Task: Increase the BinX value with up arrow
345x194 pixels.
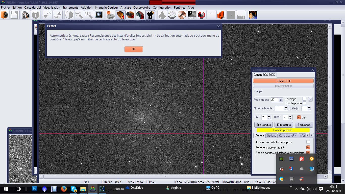Action: click(269, 116)
